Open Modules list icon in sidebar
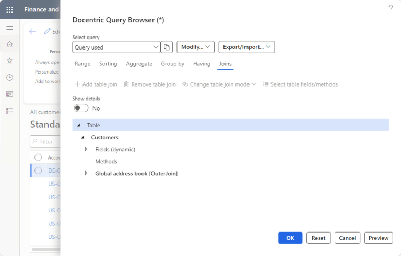The image size is (401, 256). 9,111
